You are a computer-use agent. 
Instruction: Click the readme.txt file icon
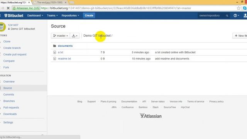pos(54,59)
